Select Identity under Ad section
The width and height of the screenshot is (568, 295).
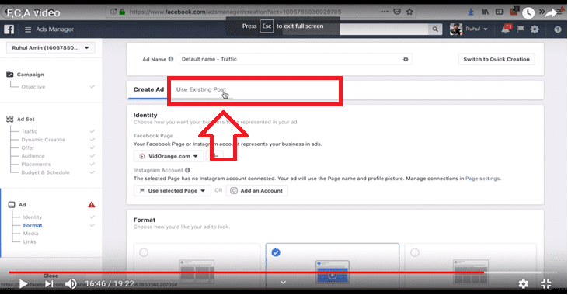pyautogui.click(x=33, y=217)
